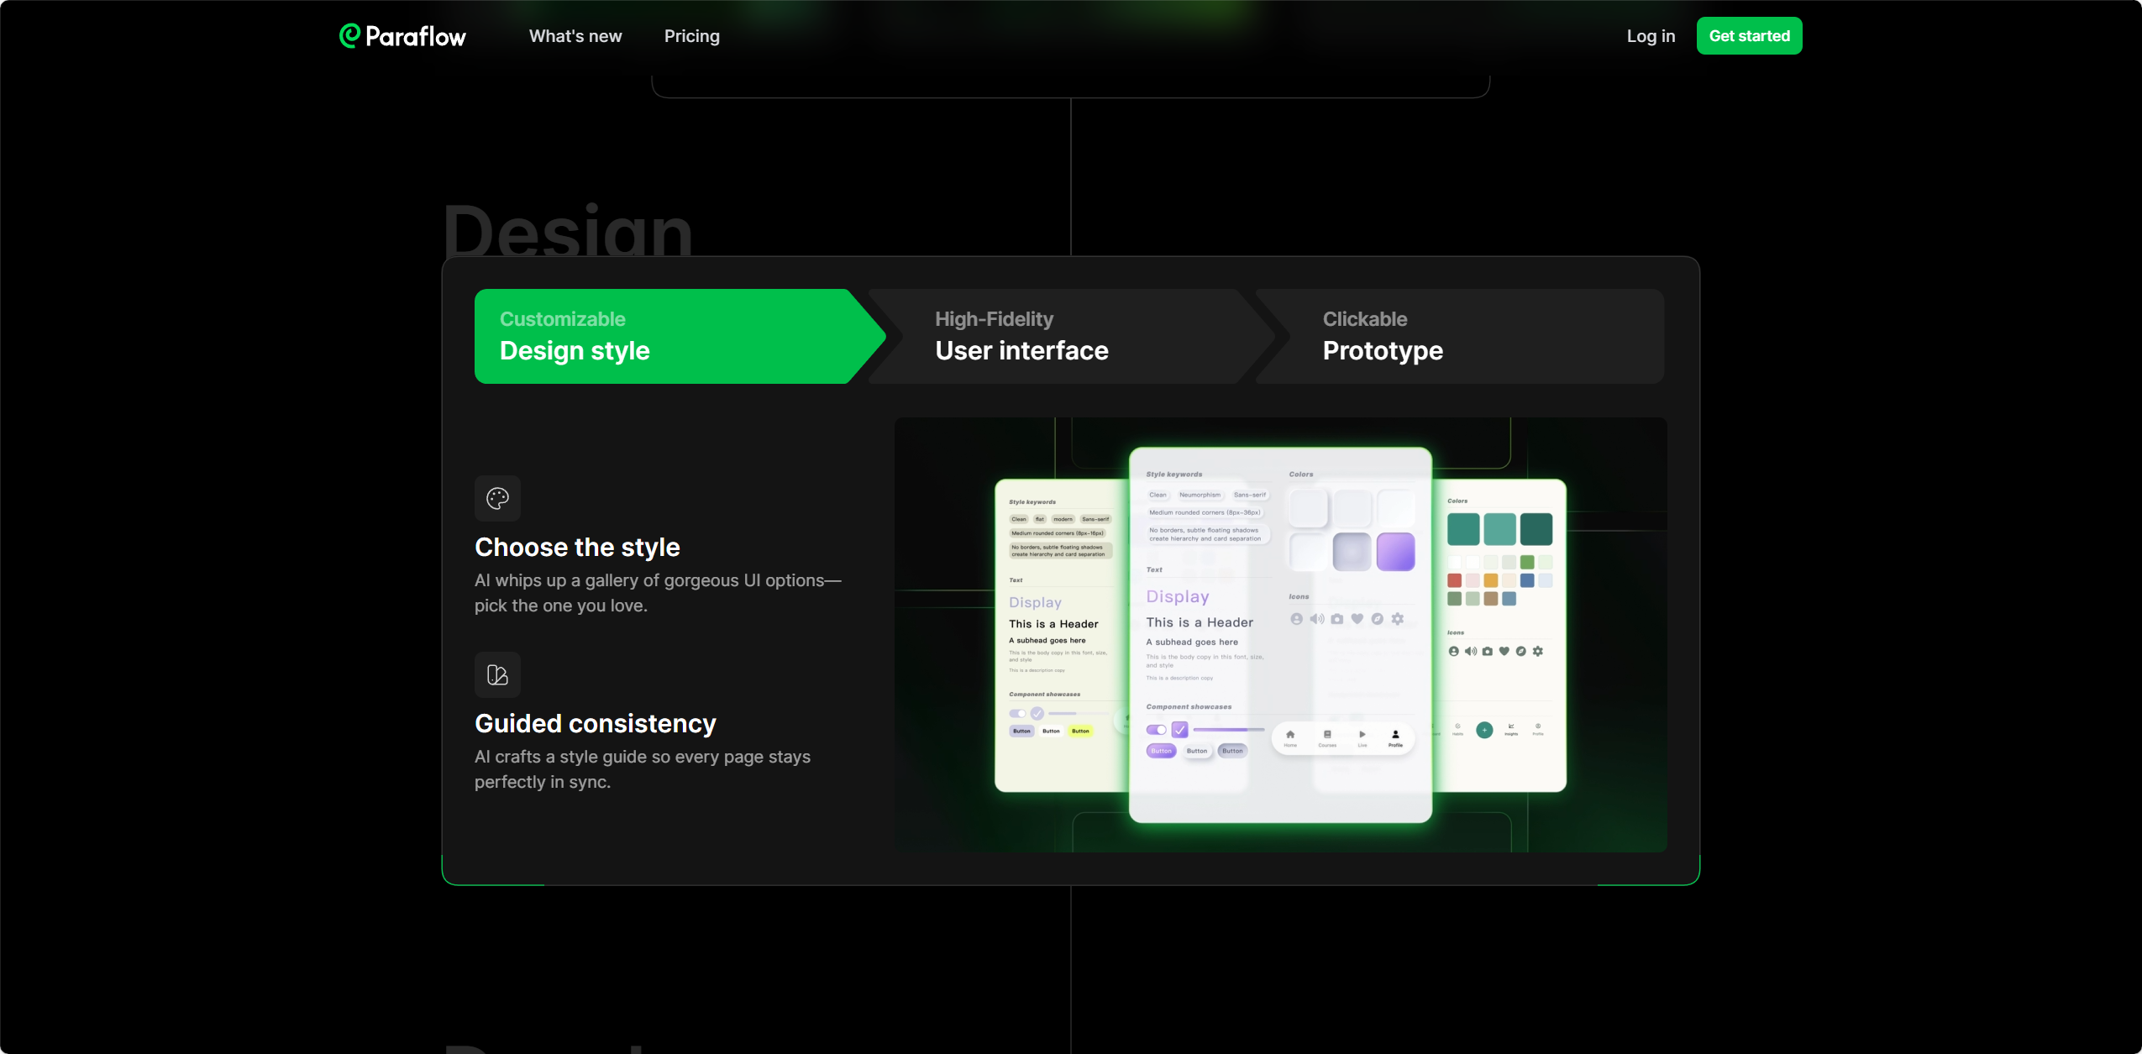Screen dimensions: 2142x1054
Task: Click the Log in link
Action: (x=1651, y=36)
